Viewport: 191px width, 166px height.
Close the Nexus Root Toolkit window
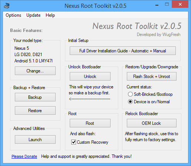[x=180, y=4]
